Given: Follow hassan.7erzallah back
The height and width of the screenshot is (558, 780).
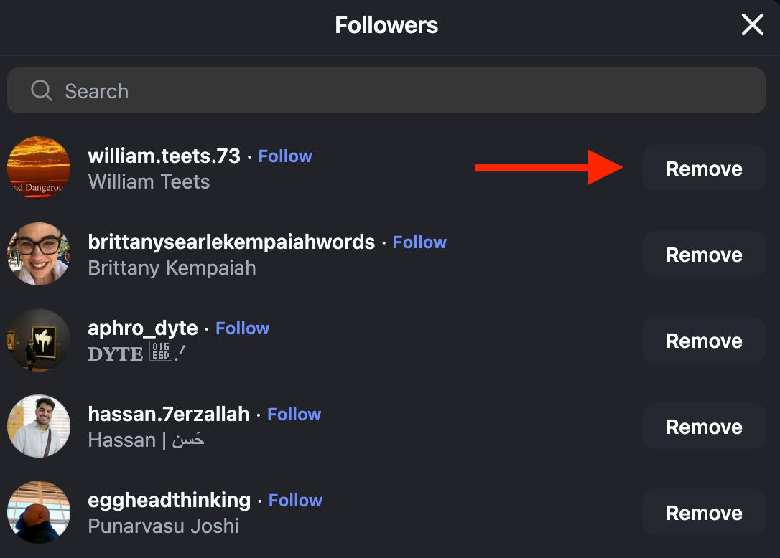Looking at the screenshot, I should [294, 415].
